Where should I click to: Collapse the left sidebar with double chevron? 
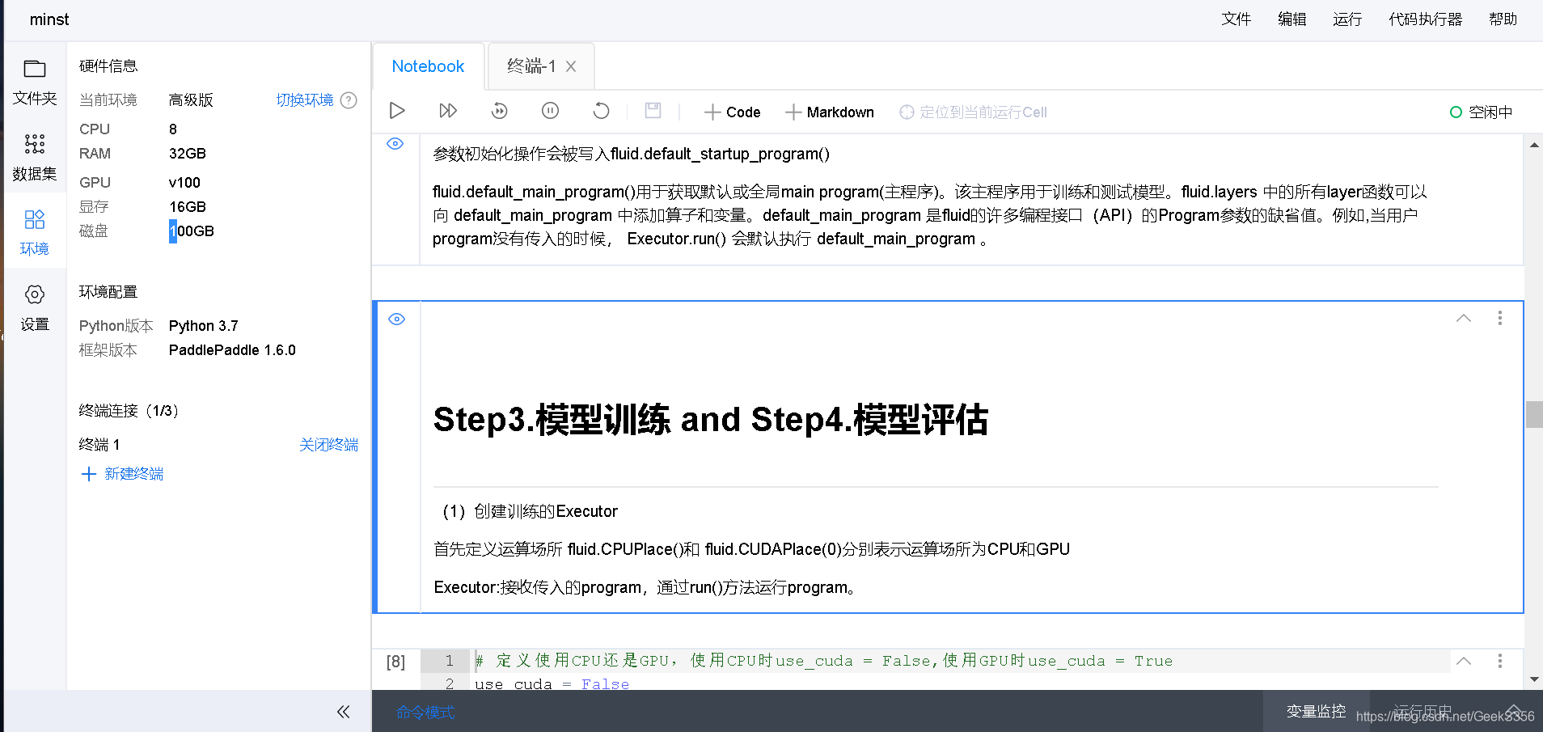pyautogui.click(x=344, y=712)
